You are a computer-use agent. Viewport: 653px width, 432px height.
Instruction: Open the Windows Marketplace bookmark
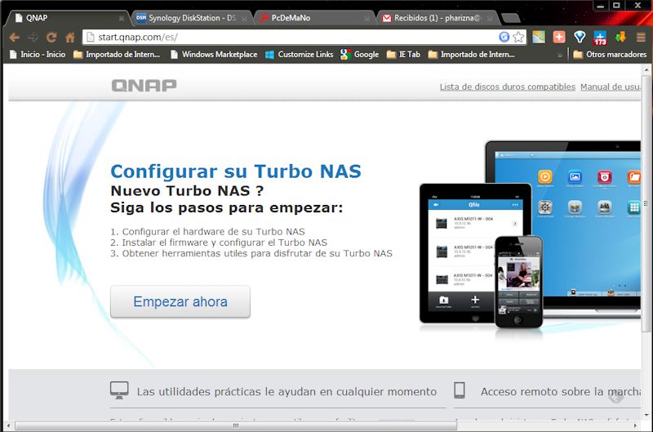pos(214,55)
